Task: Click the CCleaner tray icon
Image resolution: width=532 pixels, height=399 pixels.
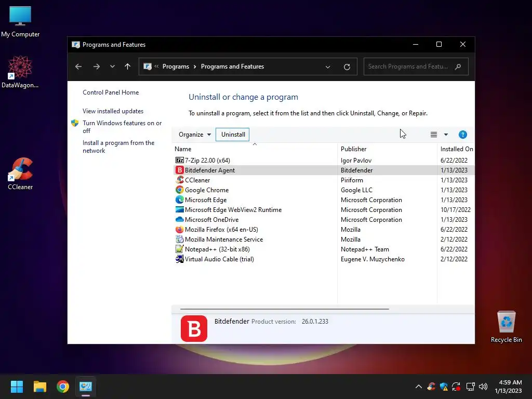Action: click(431, 386)
